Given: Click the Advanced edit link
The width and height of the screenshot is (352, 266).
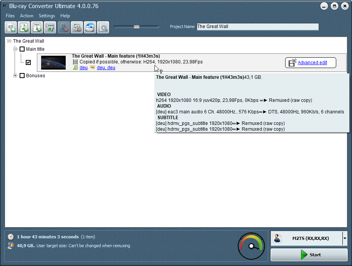Looking at the screenshot, I should point(312,63).
